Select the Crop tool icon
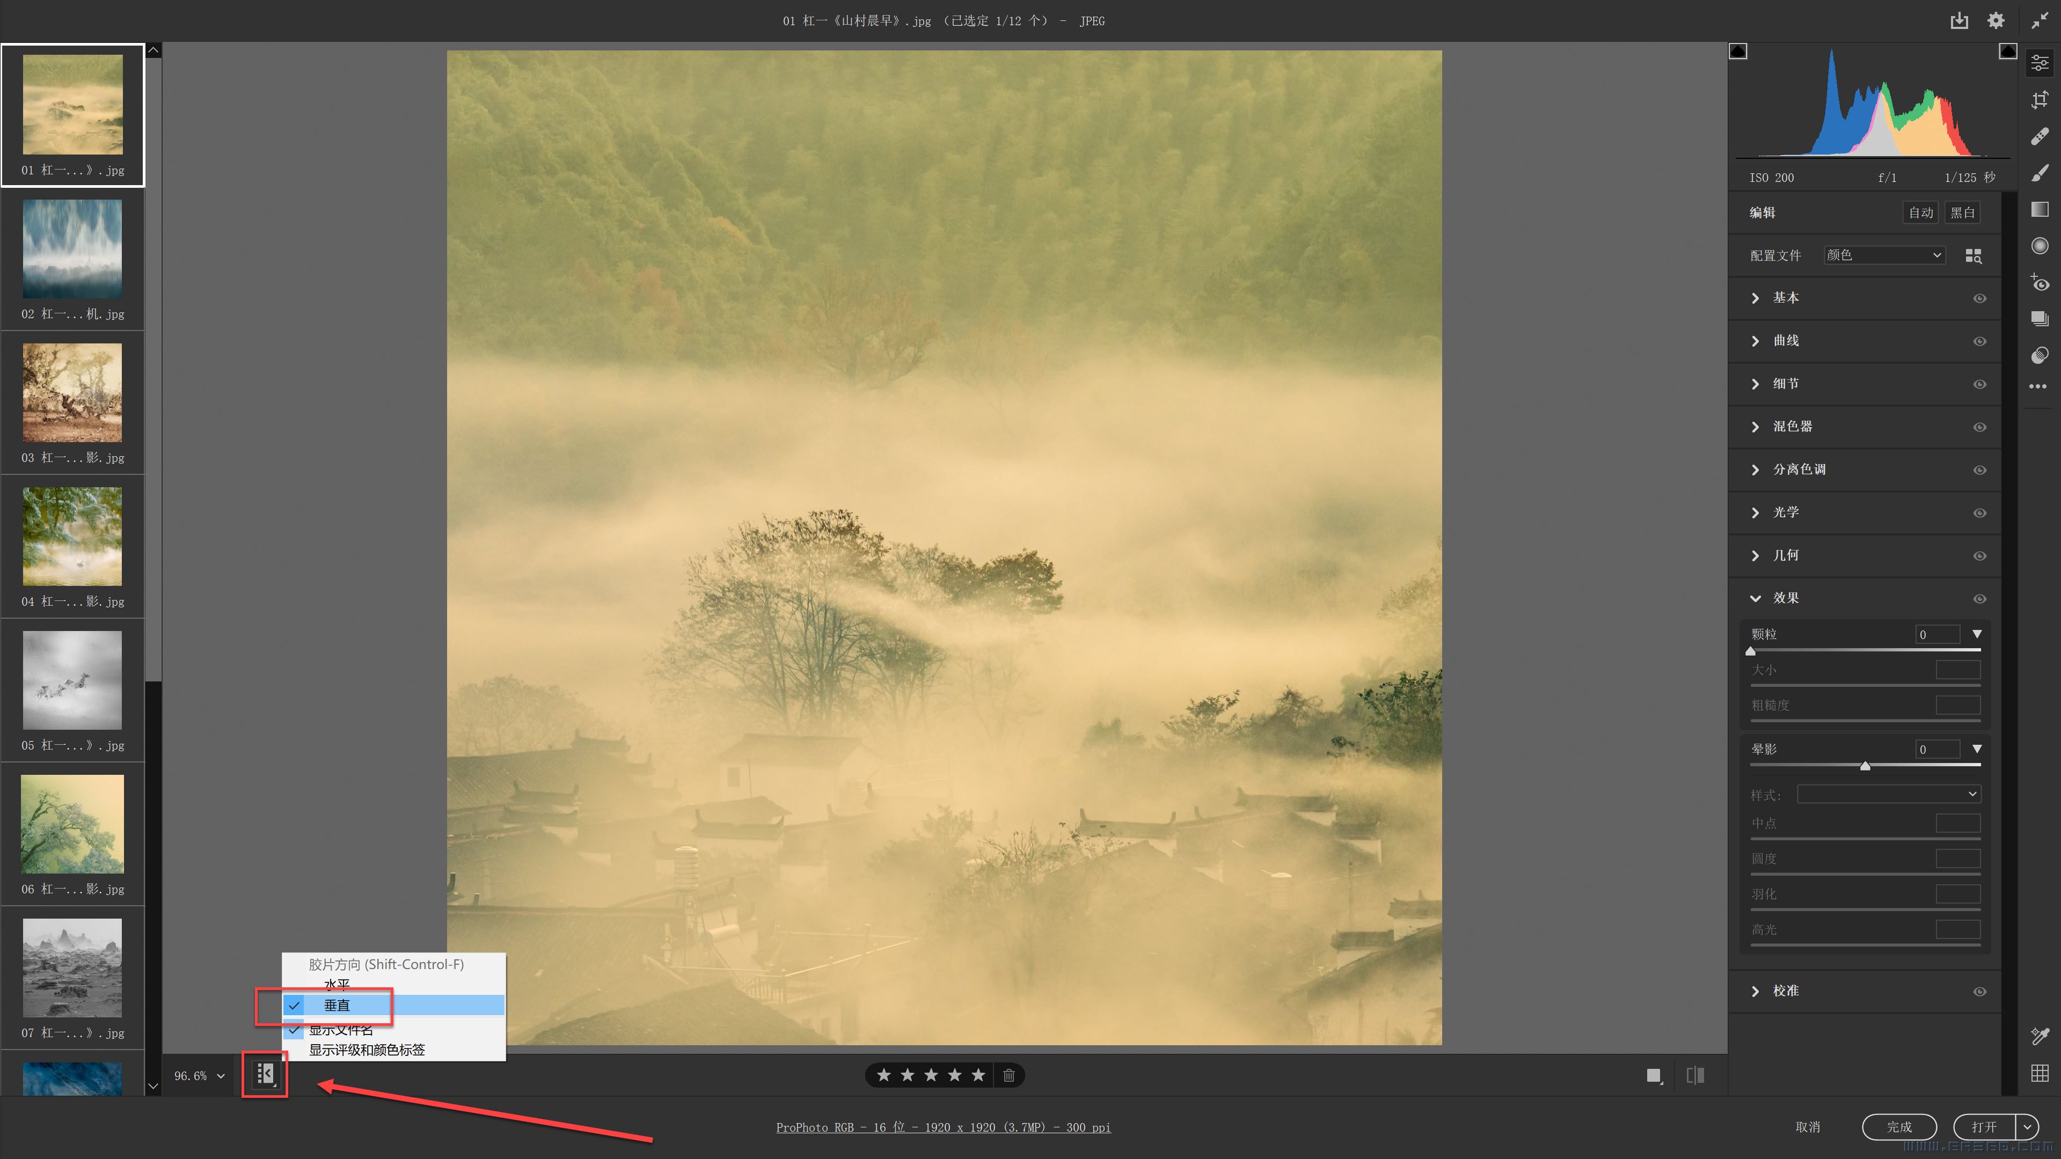 coord(2040,100)
